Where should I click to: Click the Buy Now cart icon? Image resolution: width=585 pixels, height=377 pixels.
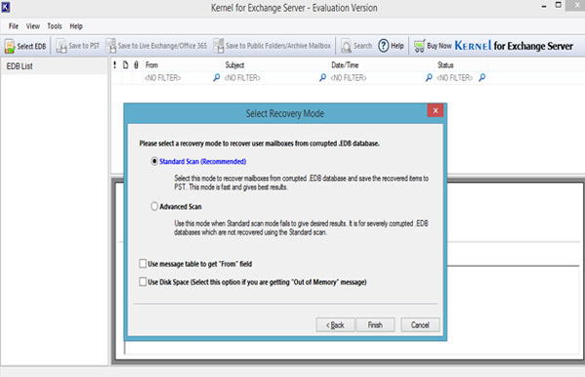[x=419, y=46]
